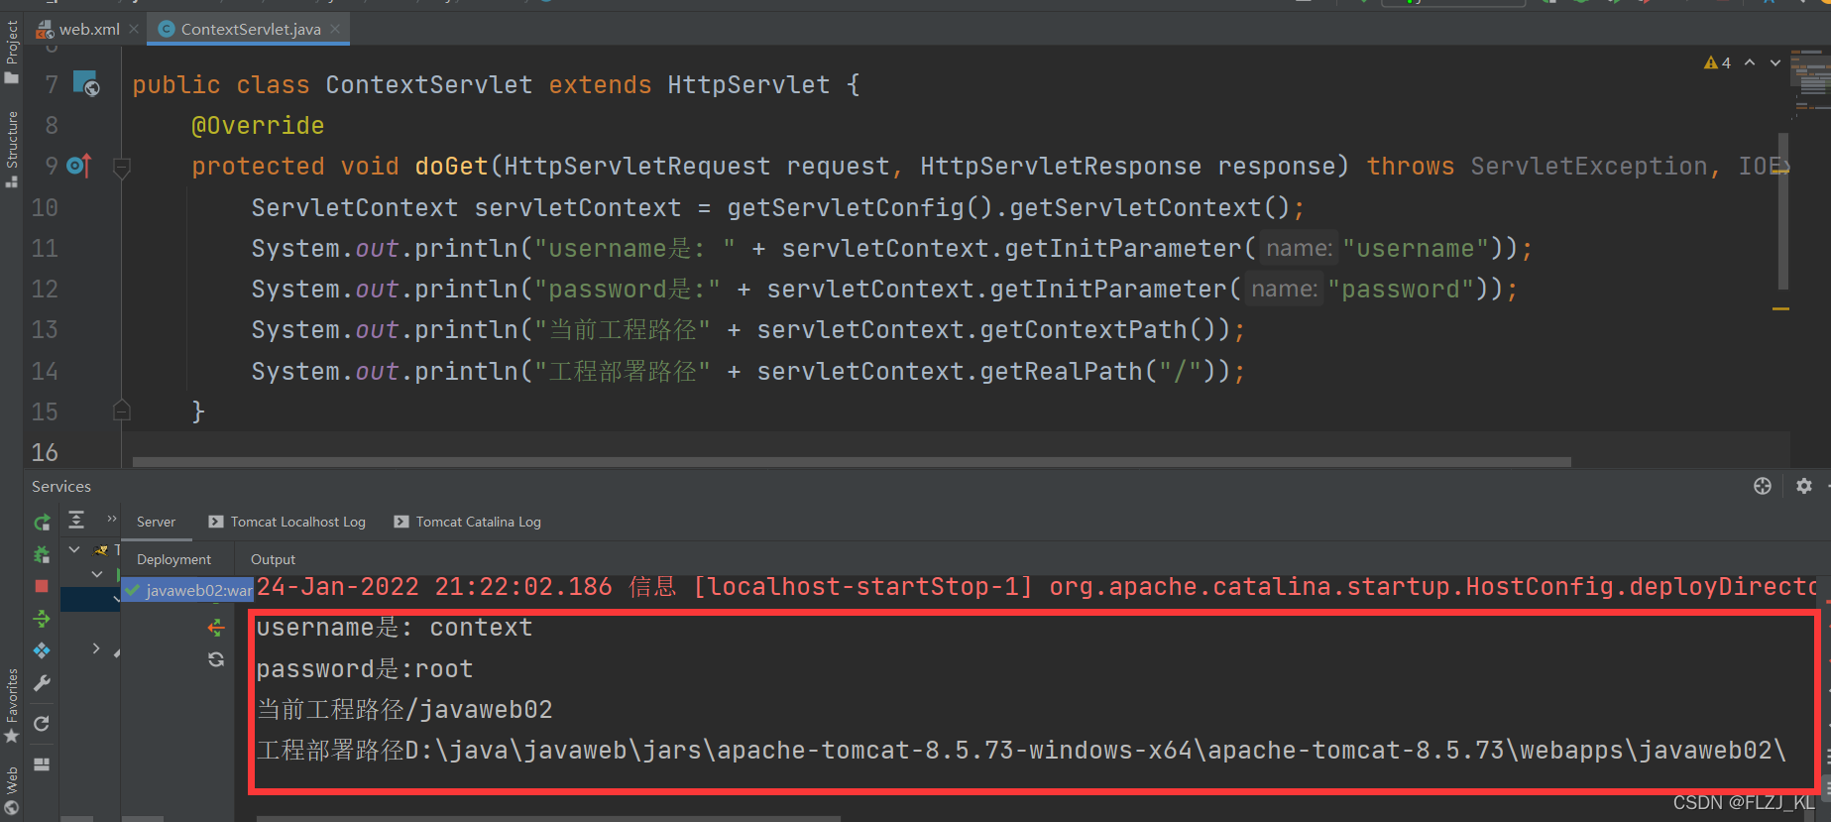Click console line 'username是: context'

394,628
